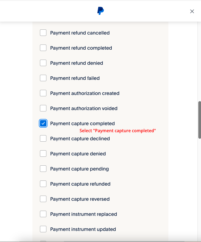Check the Payment authorization voided box
This screenshot has height=242, width=201.
click(x=43, y=108)
